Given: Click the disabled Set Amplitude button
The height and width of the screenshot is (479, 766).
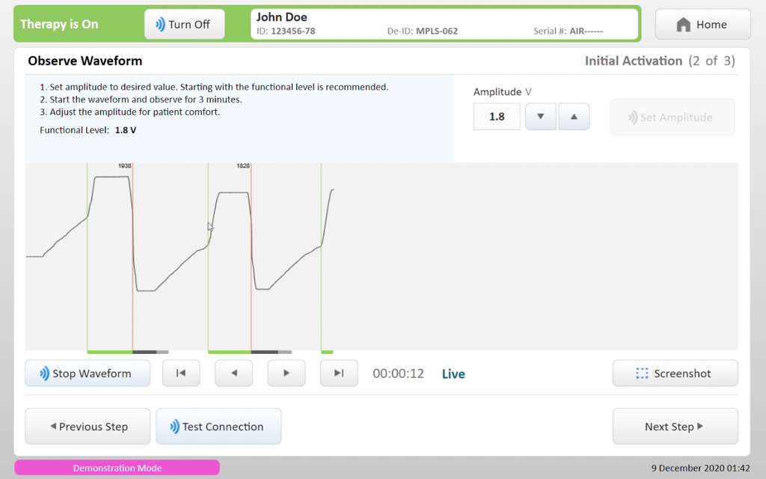Looking at the screenshot, I should (672, 118).
